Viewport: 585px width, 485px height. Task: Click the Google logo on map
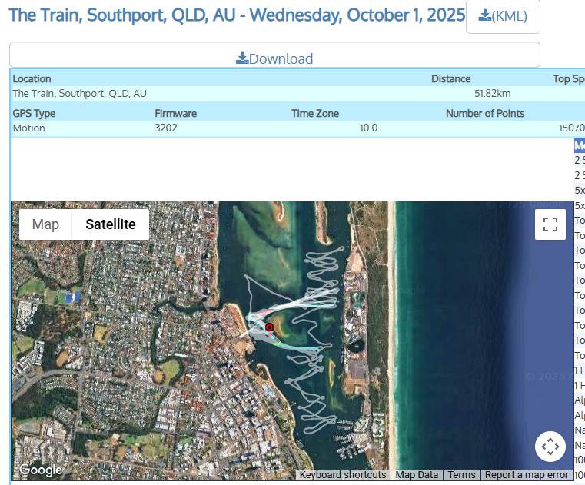40,470
